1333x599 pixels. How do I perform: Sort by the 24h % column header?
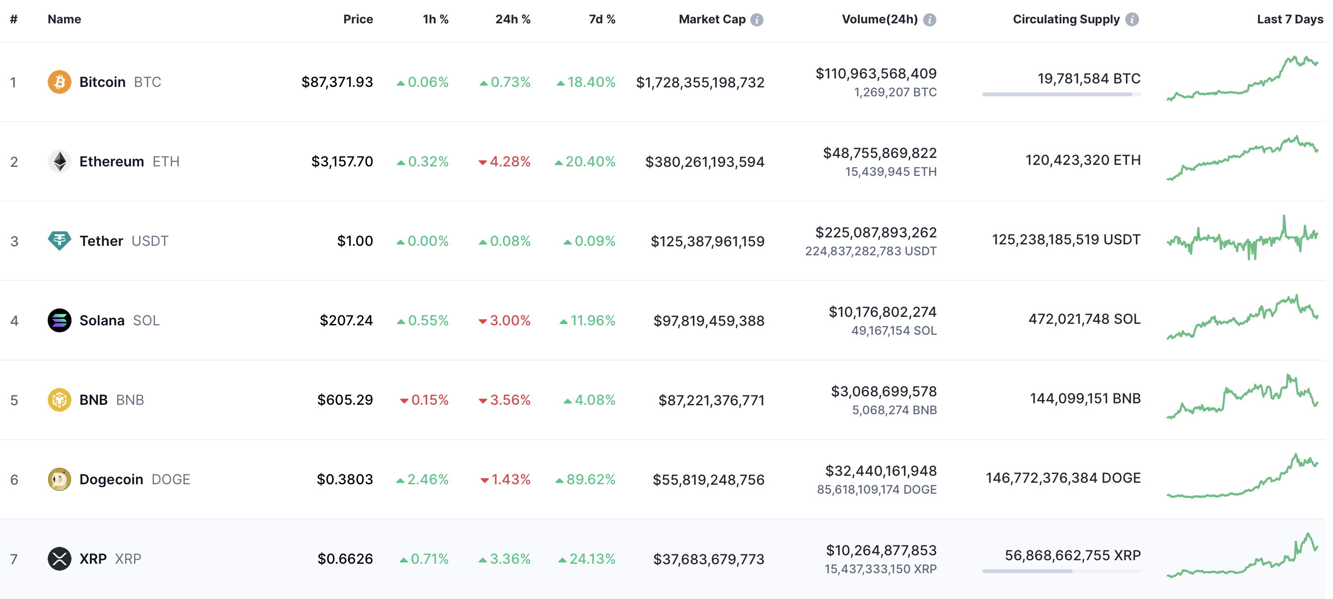pos(513,19)
